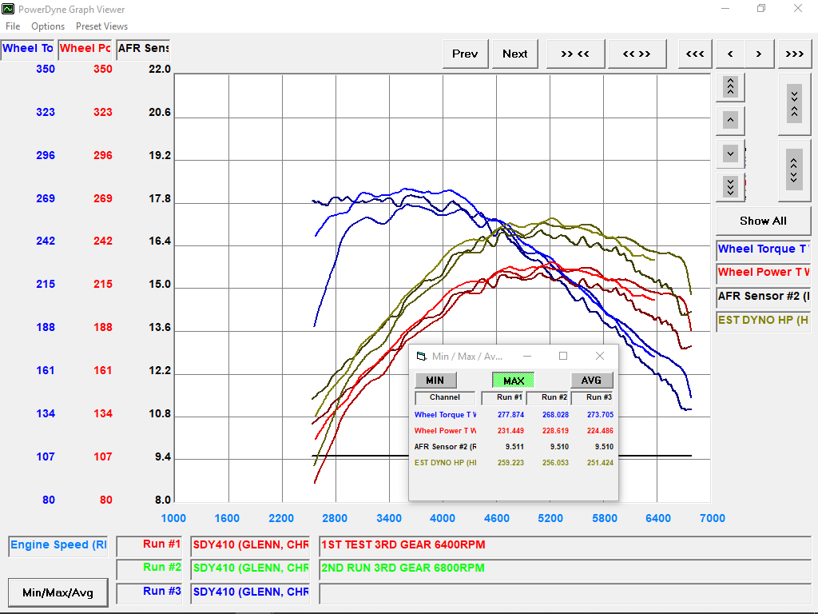The image size is (818, 614).
Task: Open the 'Wheel Torque T' channel selector
Action: (763, 249)
